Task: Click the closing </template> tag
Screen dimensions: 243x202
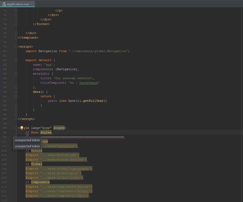Action: 28,37
